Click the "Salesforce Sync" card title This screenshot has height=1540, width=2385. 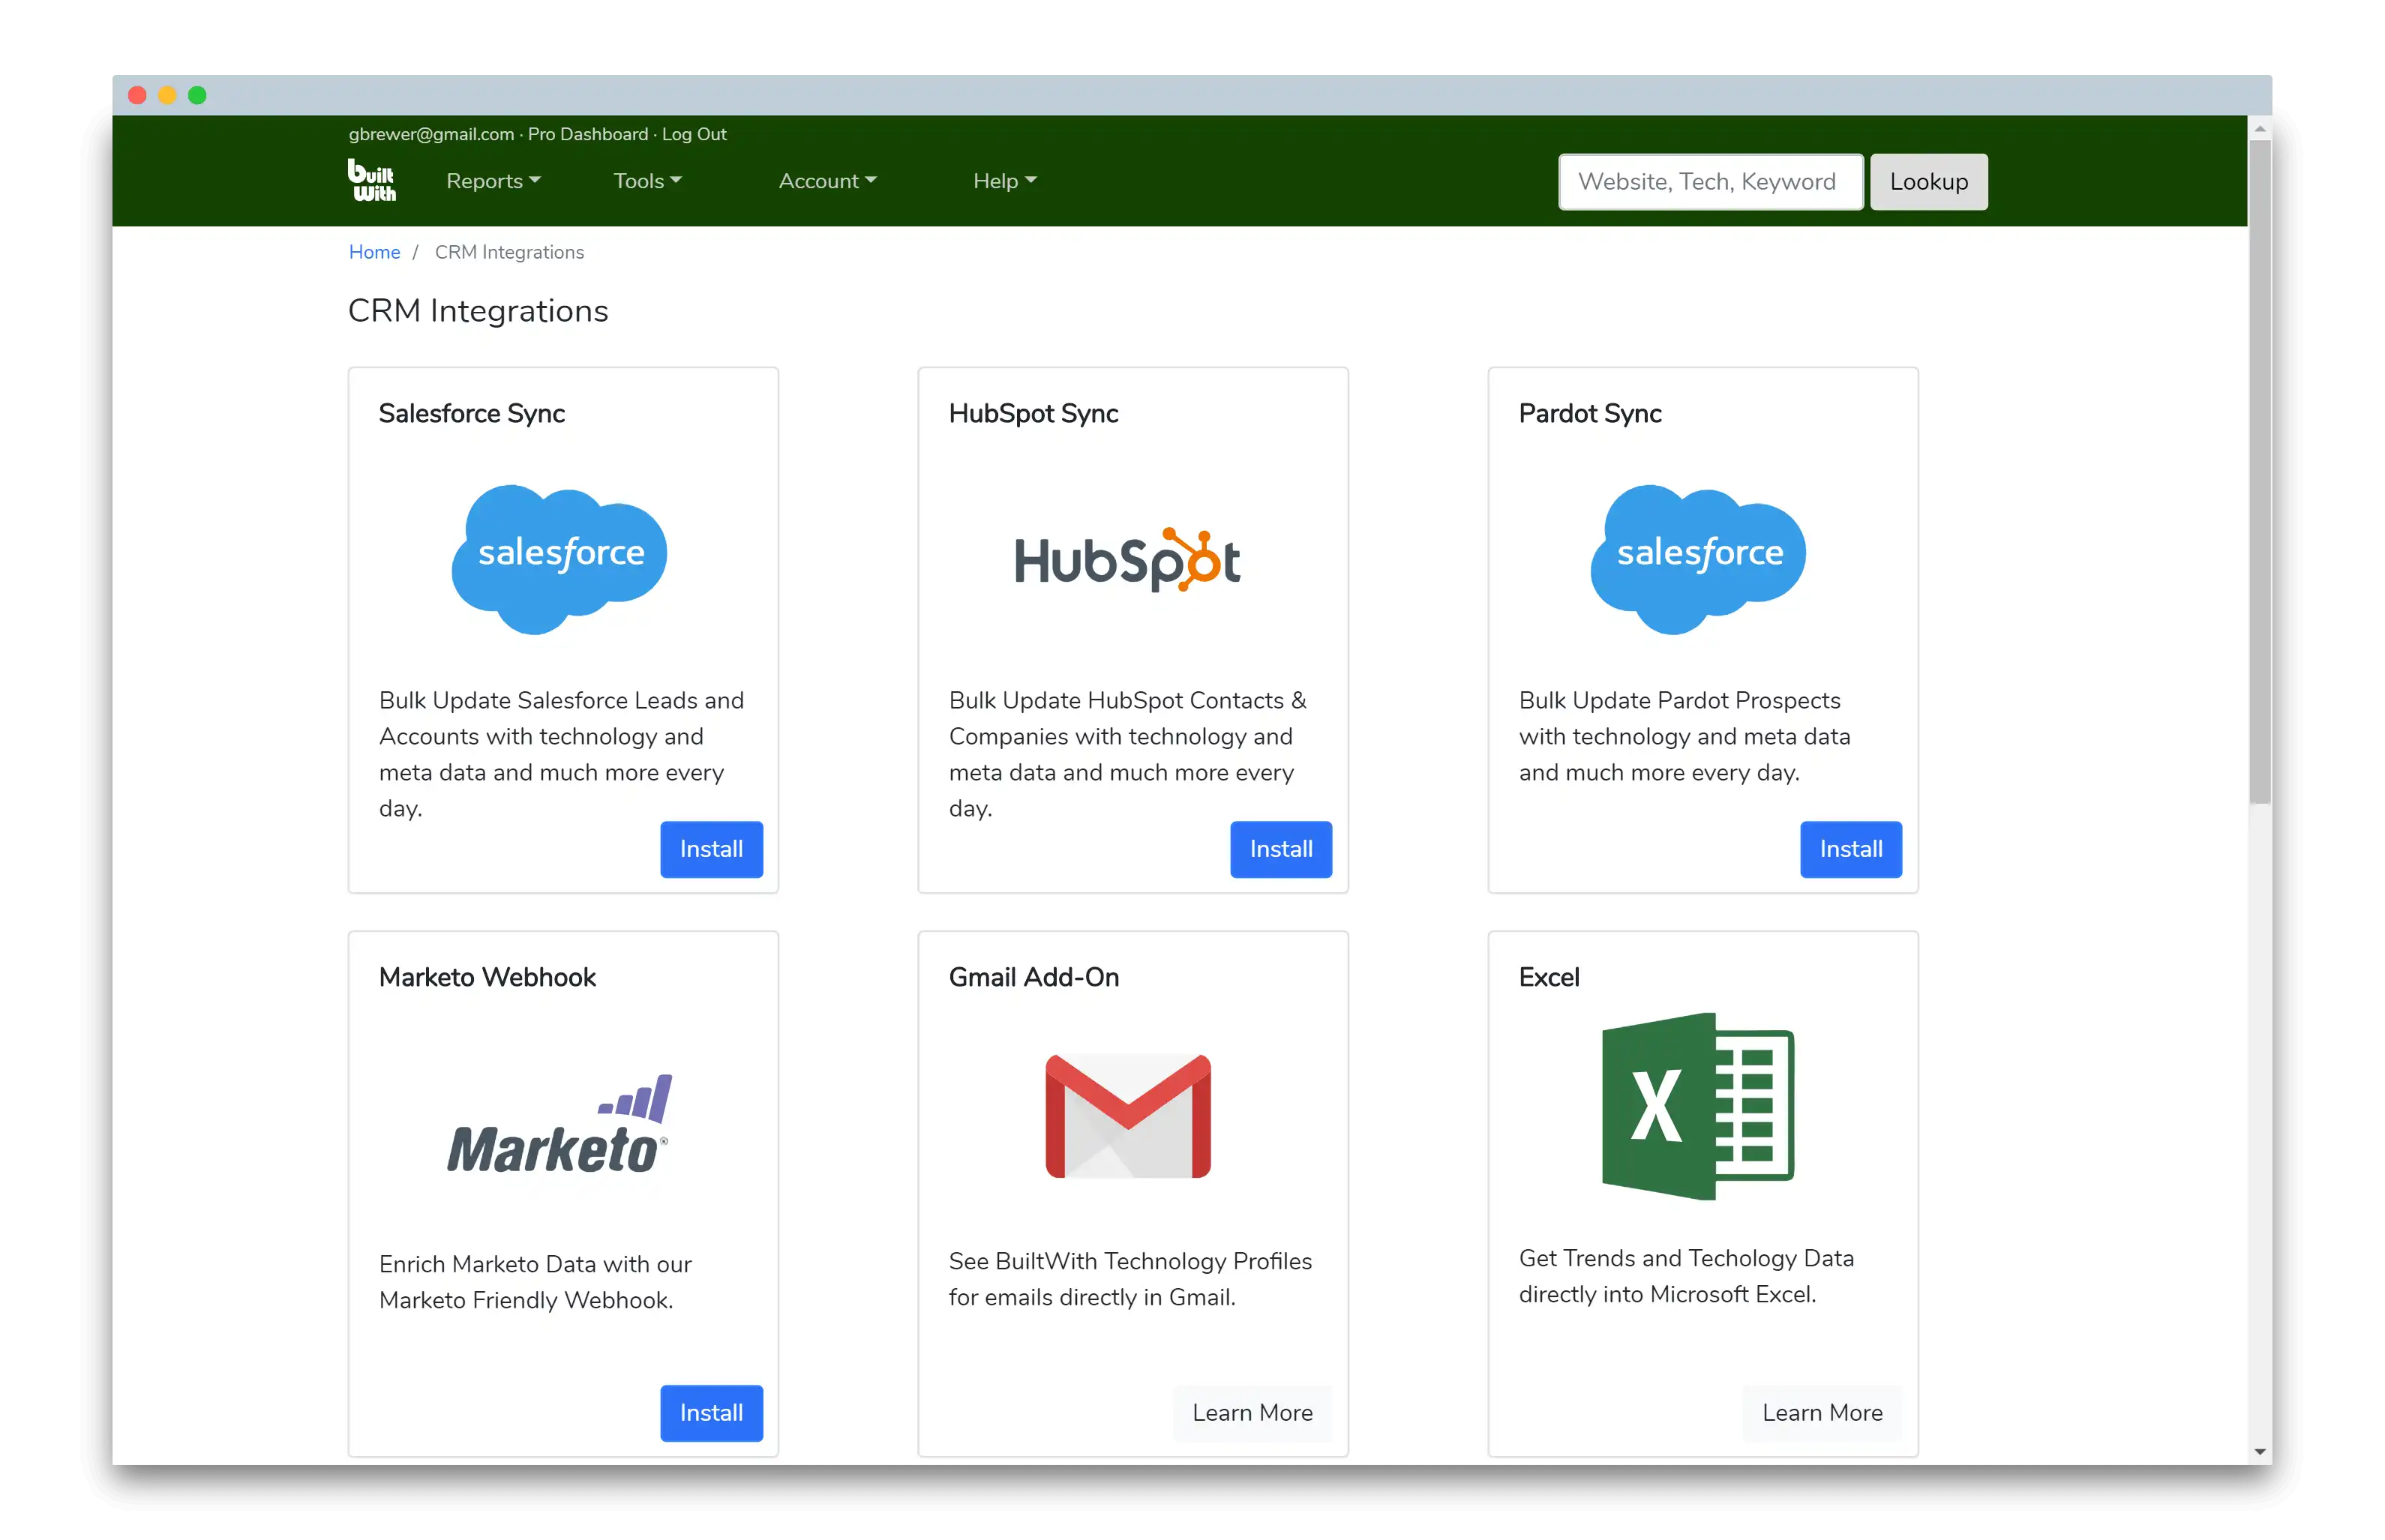(471, 414)
